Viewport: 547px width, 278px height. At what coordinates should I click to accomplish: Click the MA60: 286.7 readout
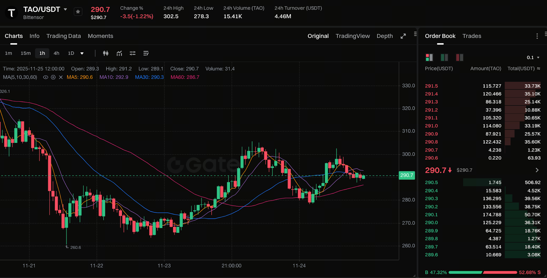click(x=185, y=77)
